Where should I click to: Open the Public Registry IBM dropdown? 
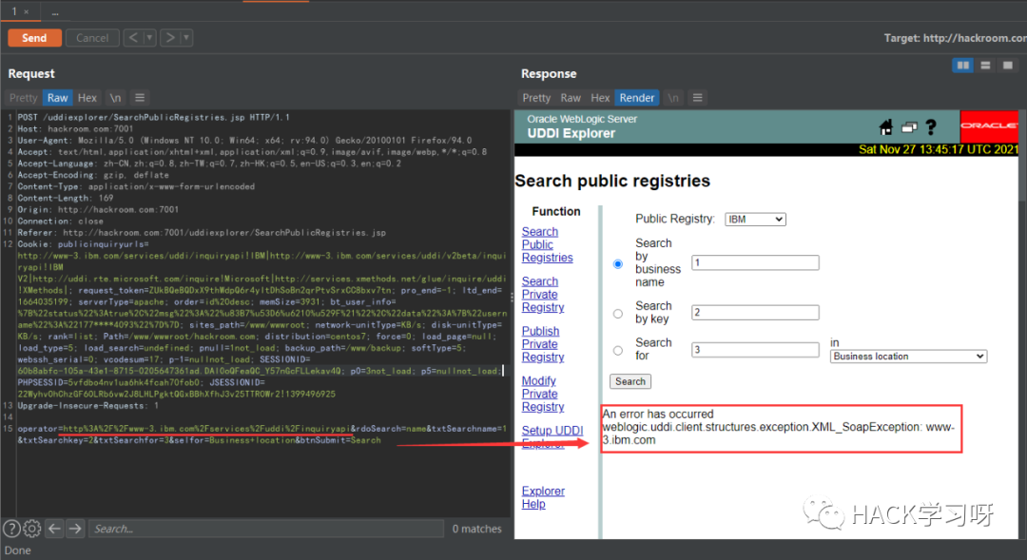click(755, 220)
